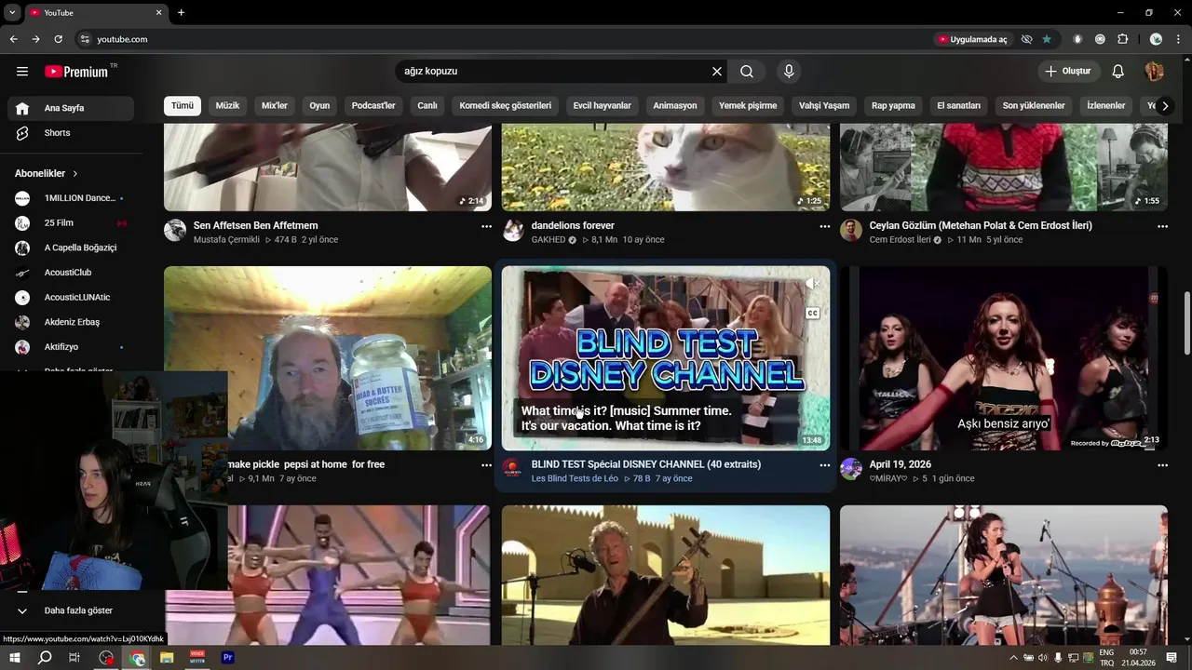This screenshot has width=1192, height=670.
Task: Select the Oyun filter chip
Action: point(319,106)
